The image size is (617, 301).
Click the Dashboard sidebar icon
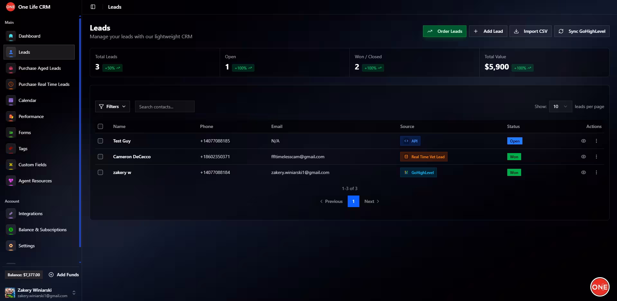coord(11,36)
